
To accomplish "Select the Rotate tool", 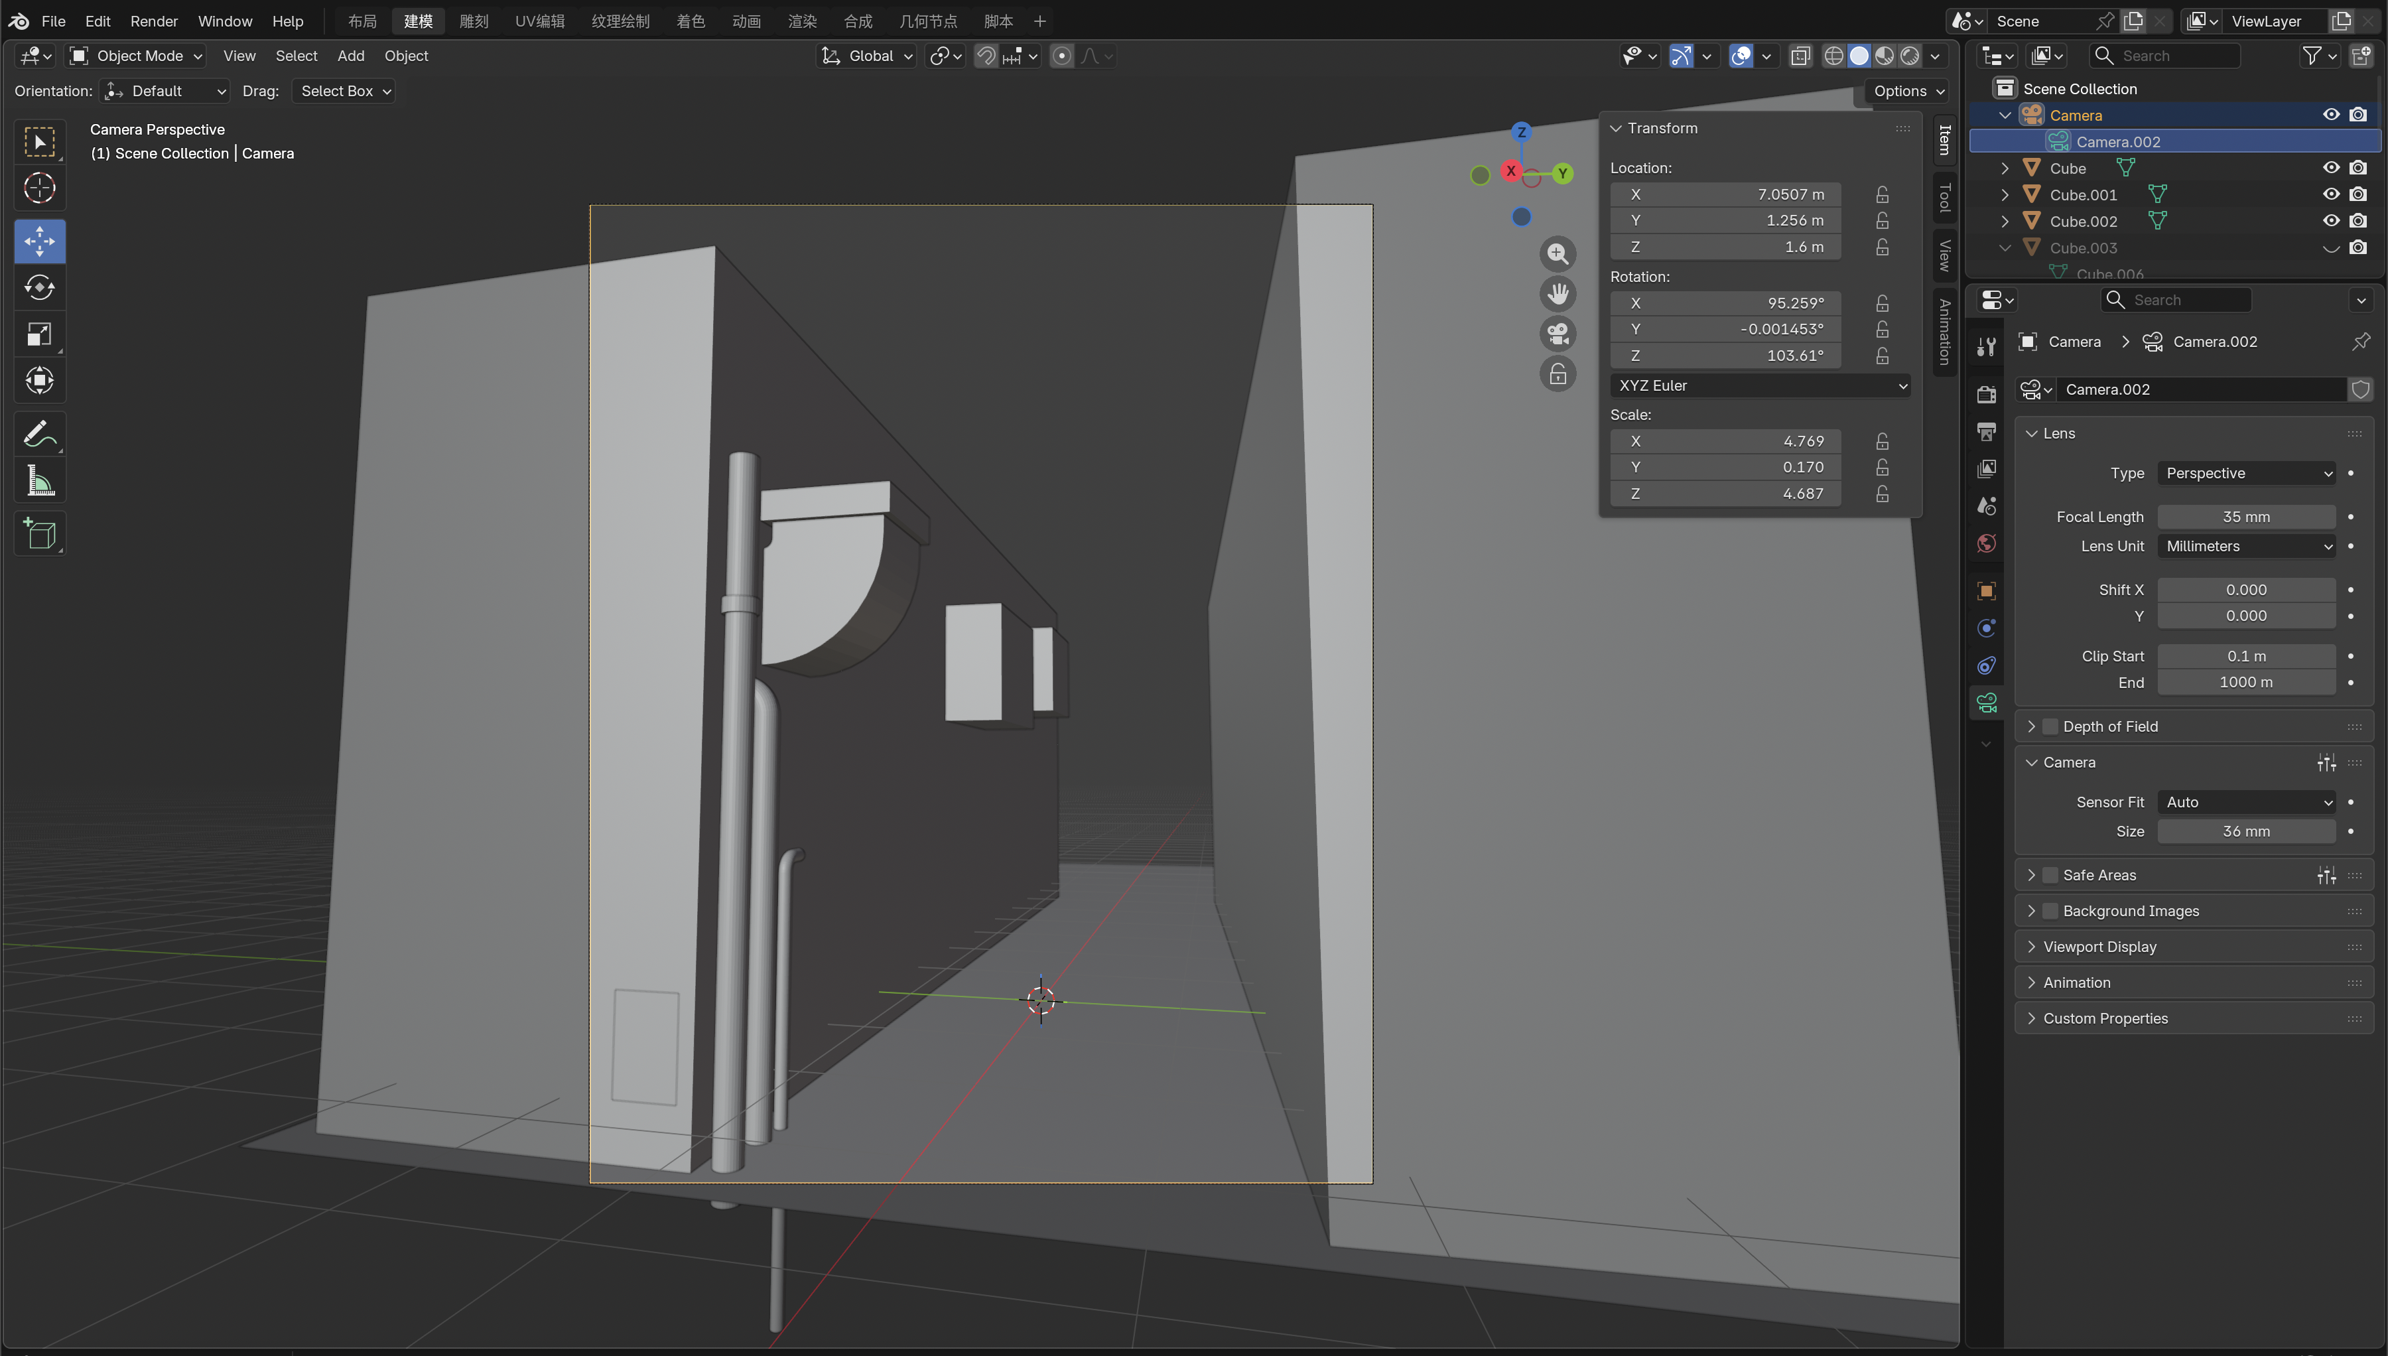I will pos(39,288).
